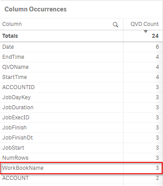Select the NumRows value
This screenshot has height=186, width=163.
(x=15, y=158)
